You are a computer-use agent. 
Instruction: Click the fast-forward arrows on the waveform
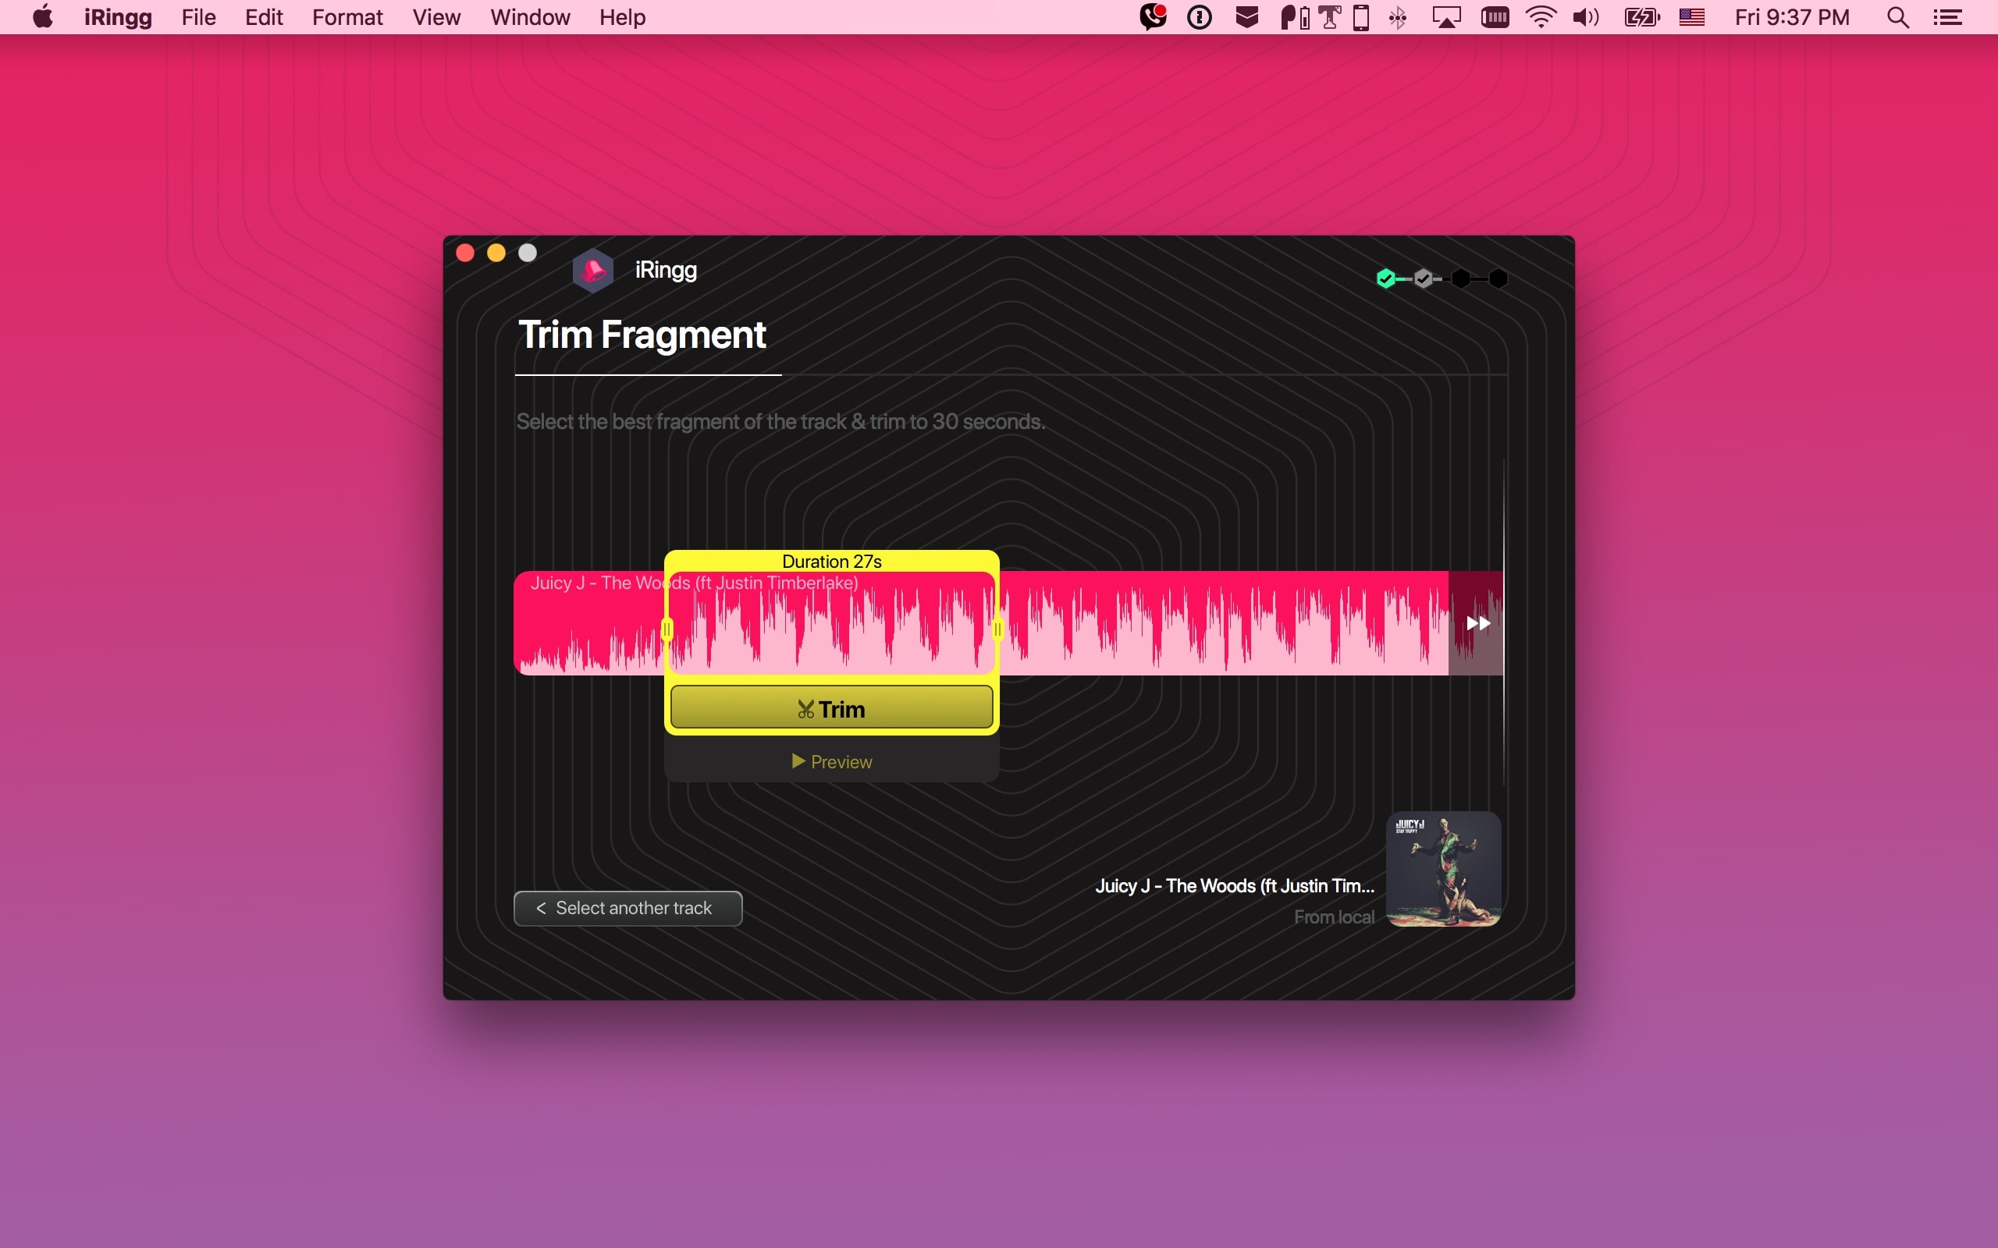click(1478, 623)
